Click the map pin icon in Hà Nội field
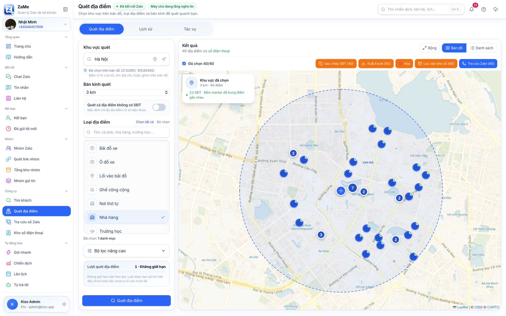Image resolution: width=506 pixels, height=316 pixels. pyautogui.click(x=155, y=59)
